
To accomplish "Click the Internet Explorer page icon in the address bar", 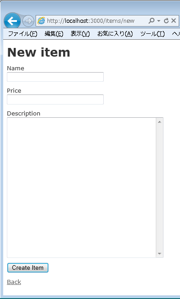I will click(x=41, y=21).
